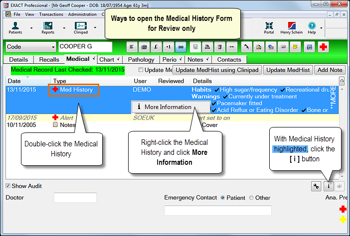Switch to the Notes tab
Screen dimensions: 350x236
[x=197, y=60]
